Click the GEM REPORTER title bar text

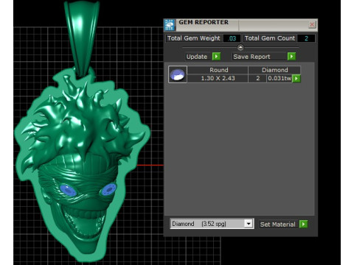pyautogui.click(x=204, y=22)
